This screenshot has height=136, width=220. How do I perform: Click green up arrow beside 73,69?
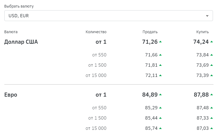click(x=212, y=65)
